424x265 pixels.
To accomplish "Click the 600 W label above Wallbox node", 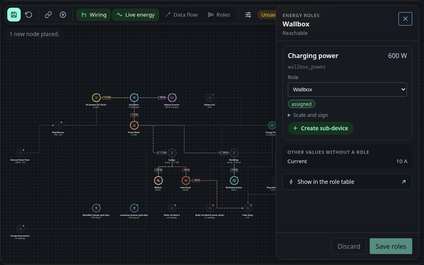I will click(158, 170).
